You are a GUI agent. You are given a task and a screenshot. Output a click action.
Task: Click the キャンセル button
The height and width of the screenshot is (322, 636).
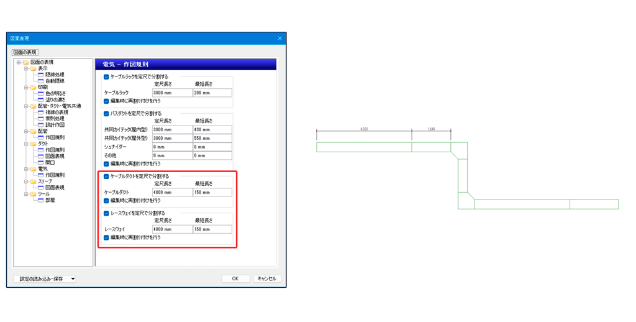[x=267, y=279]
